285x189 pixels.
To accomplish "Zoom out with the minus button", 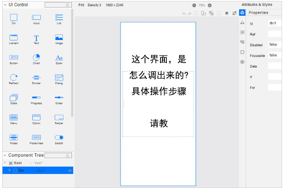I will click(x=194, y=6).
